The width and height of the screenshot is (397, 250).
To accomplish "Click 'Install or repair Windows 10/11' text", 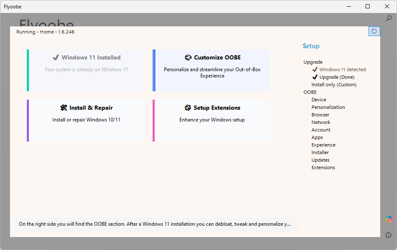I will tap(86, 120).
